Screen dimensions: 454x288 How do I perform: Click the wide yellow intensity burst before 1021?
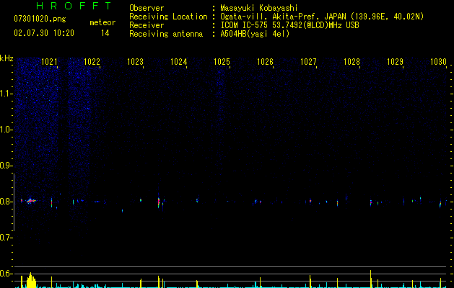[31, 281]
